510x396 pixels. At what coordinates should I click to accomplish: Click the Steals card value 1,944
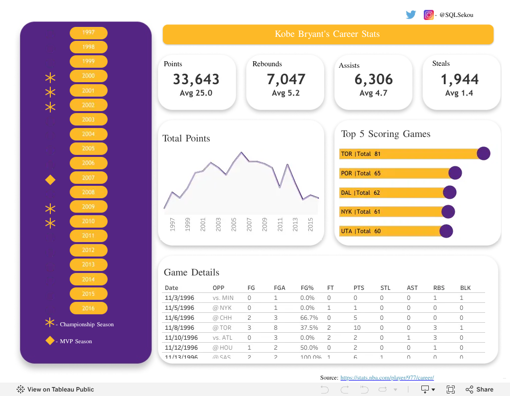point(460,79)
